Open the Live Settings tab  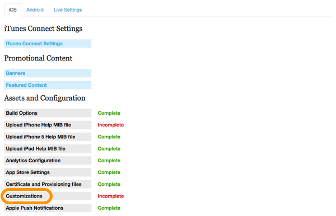click(68, 10)
